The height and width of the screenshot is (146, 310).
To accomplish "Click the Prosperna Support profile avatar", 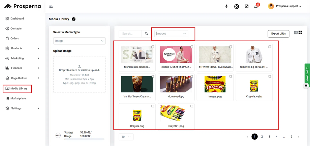I will 271,6.
